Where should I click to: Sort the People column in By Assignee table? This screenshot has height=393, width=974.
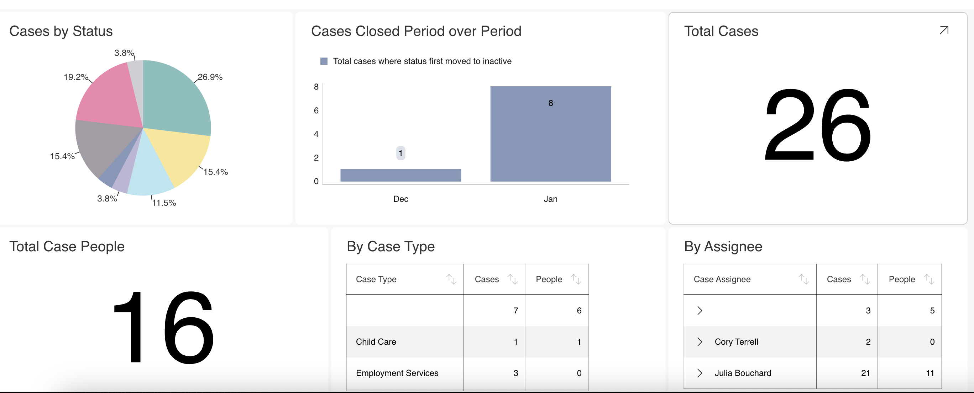point(929,279)
